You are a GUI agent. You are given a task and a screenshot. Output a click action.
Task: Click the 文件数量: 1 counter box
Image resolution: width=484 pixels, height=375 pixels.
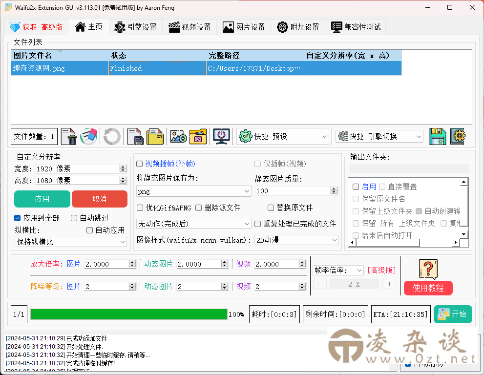click(34, 136)
